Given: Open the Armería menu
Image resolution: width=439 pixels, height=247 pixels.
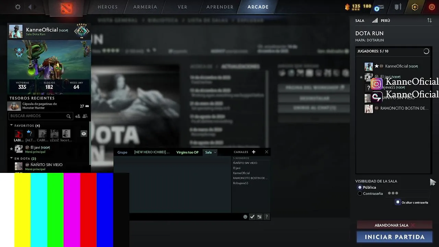Looking at the screenshot, I should pos(145,7).
